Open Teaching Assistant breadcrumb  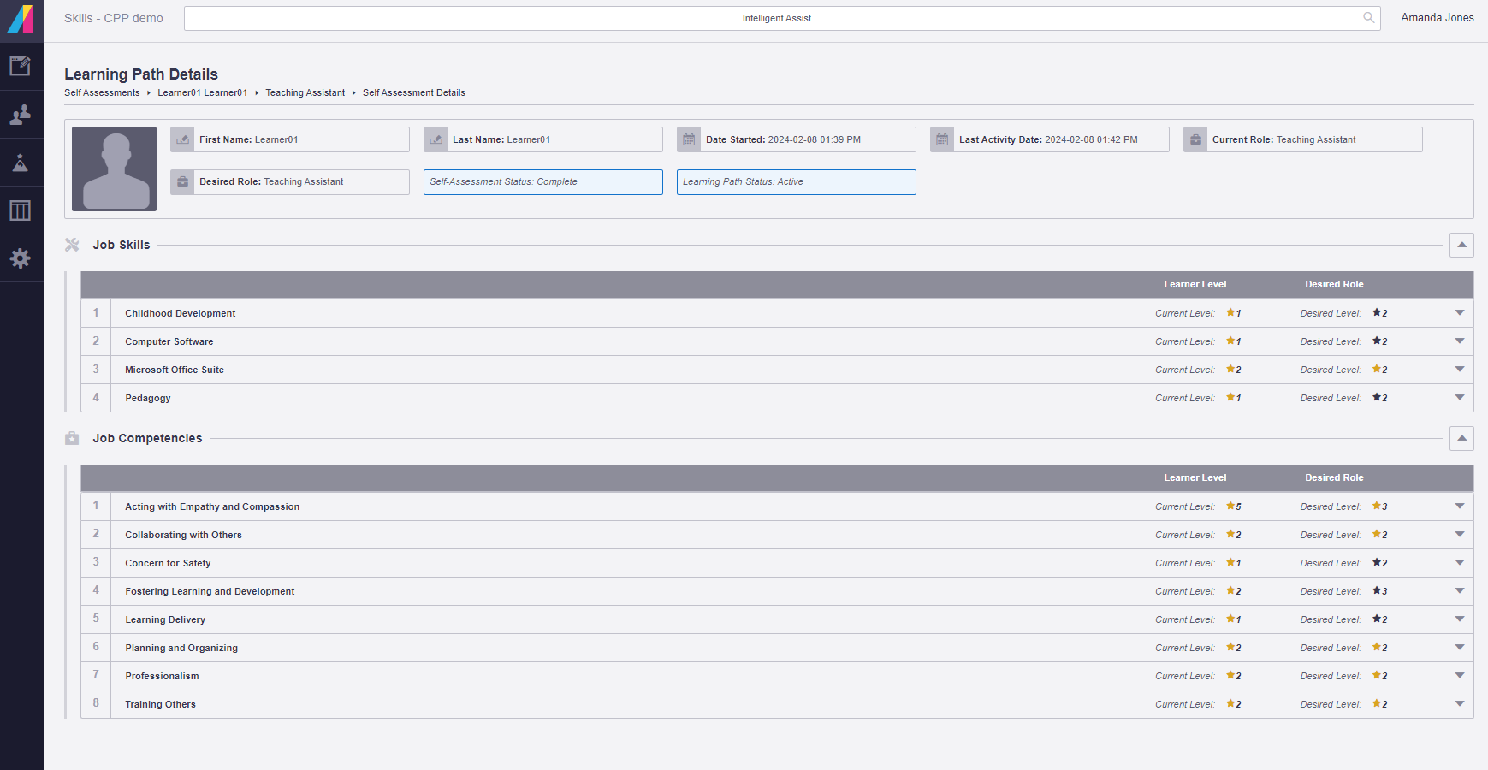(x=305, y=92)
